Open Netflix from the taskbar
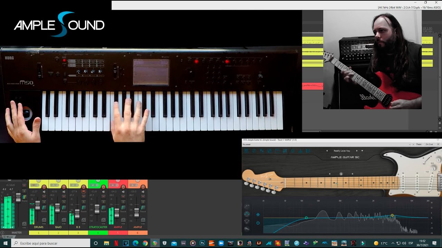Image resolution: width=442 pixels, height=248 pixels. tap(116, 243)
